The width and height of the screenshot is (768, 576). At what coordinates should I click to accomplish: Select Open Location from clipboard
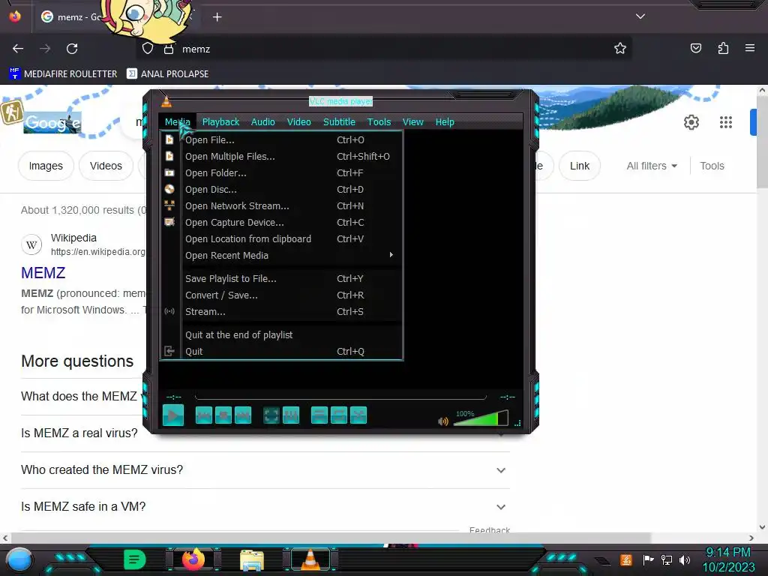[282, 239]
